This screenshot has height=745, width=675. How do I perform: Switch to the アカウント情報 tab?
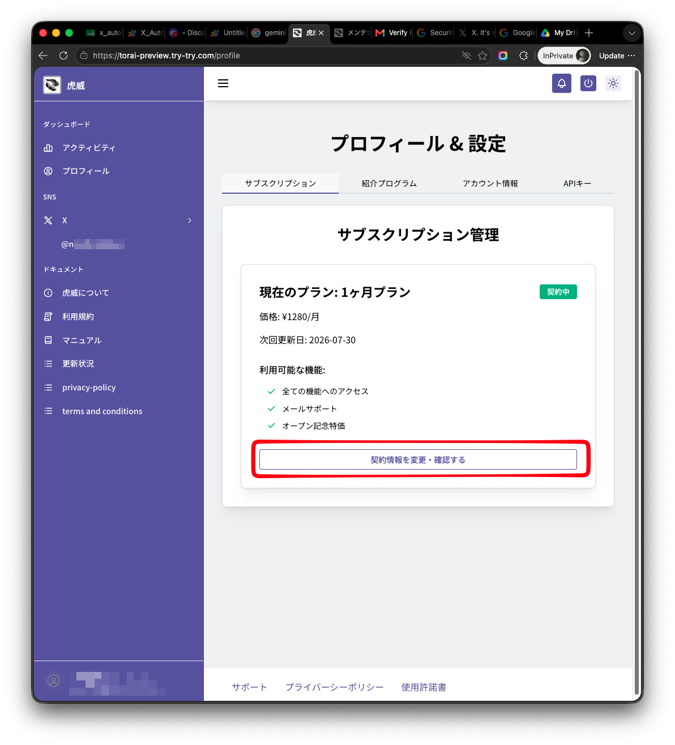coord(490,184)
